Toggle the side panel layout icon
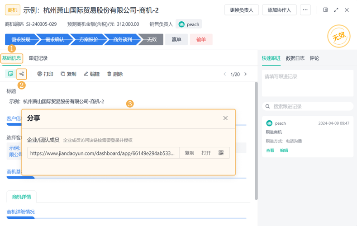 tap(326, 10)
